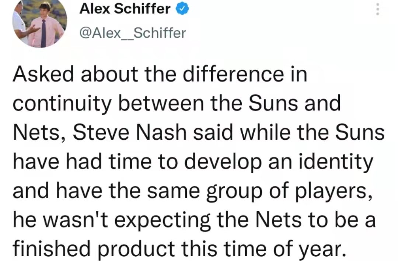
Task: Click the phrase 'finished product' in tweet
Action: [94, 249]
